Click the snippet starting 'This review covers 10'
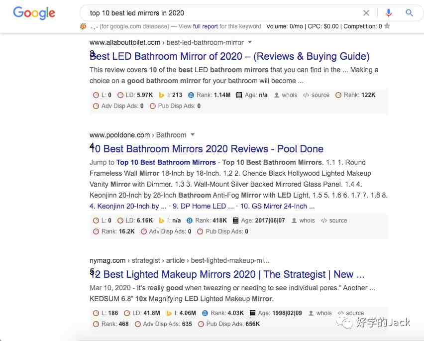The height and width of the screenshot is (341, 424). point(234,75)
